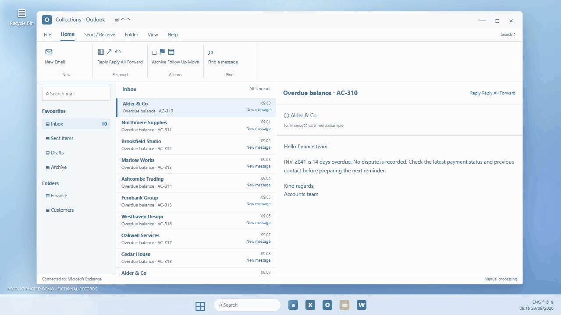Click the Search box in the ribbon corner
This screenshot has height=315, width=561.
(x=508, y=35)
